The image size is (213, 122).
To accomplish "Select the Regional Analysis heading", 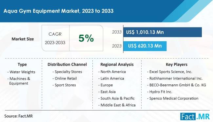I will click(117, 64).
